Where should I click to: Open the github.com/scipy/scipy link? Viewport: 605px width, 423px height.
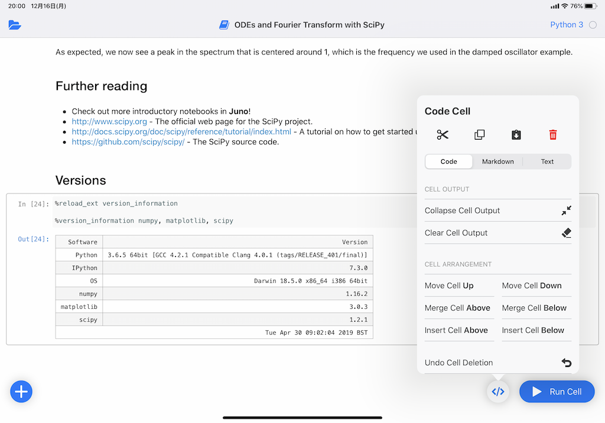click(128, 142)
